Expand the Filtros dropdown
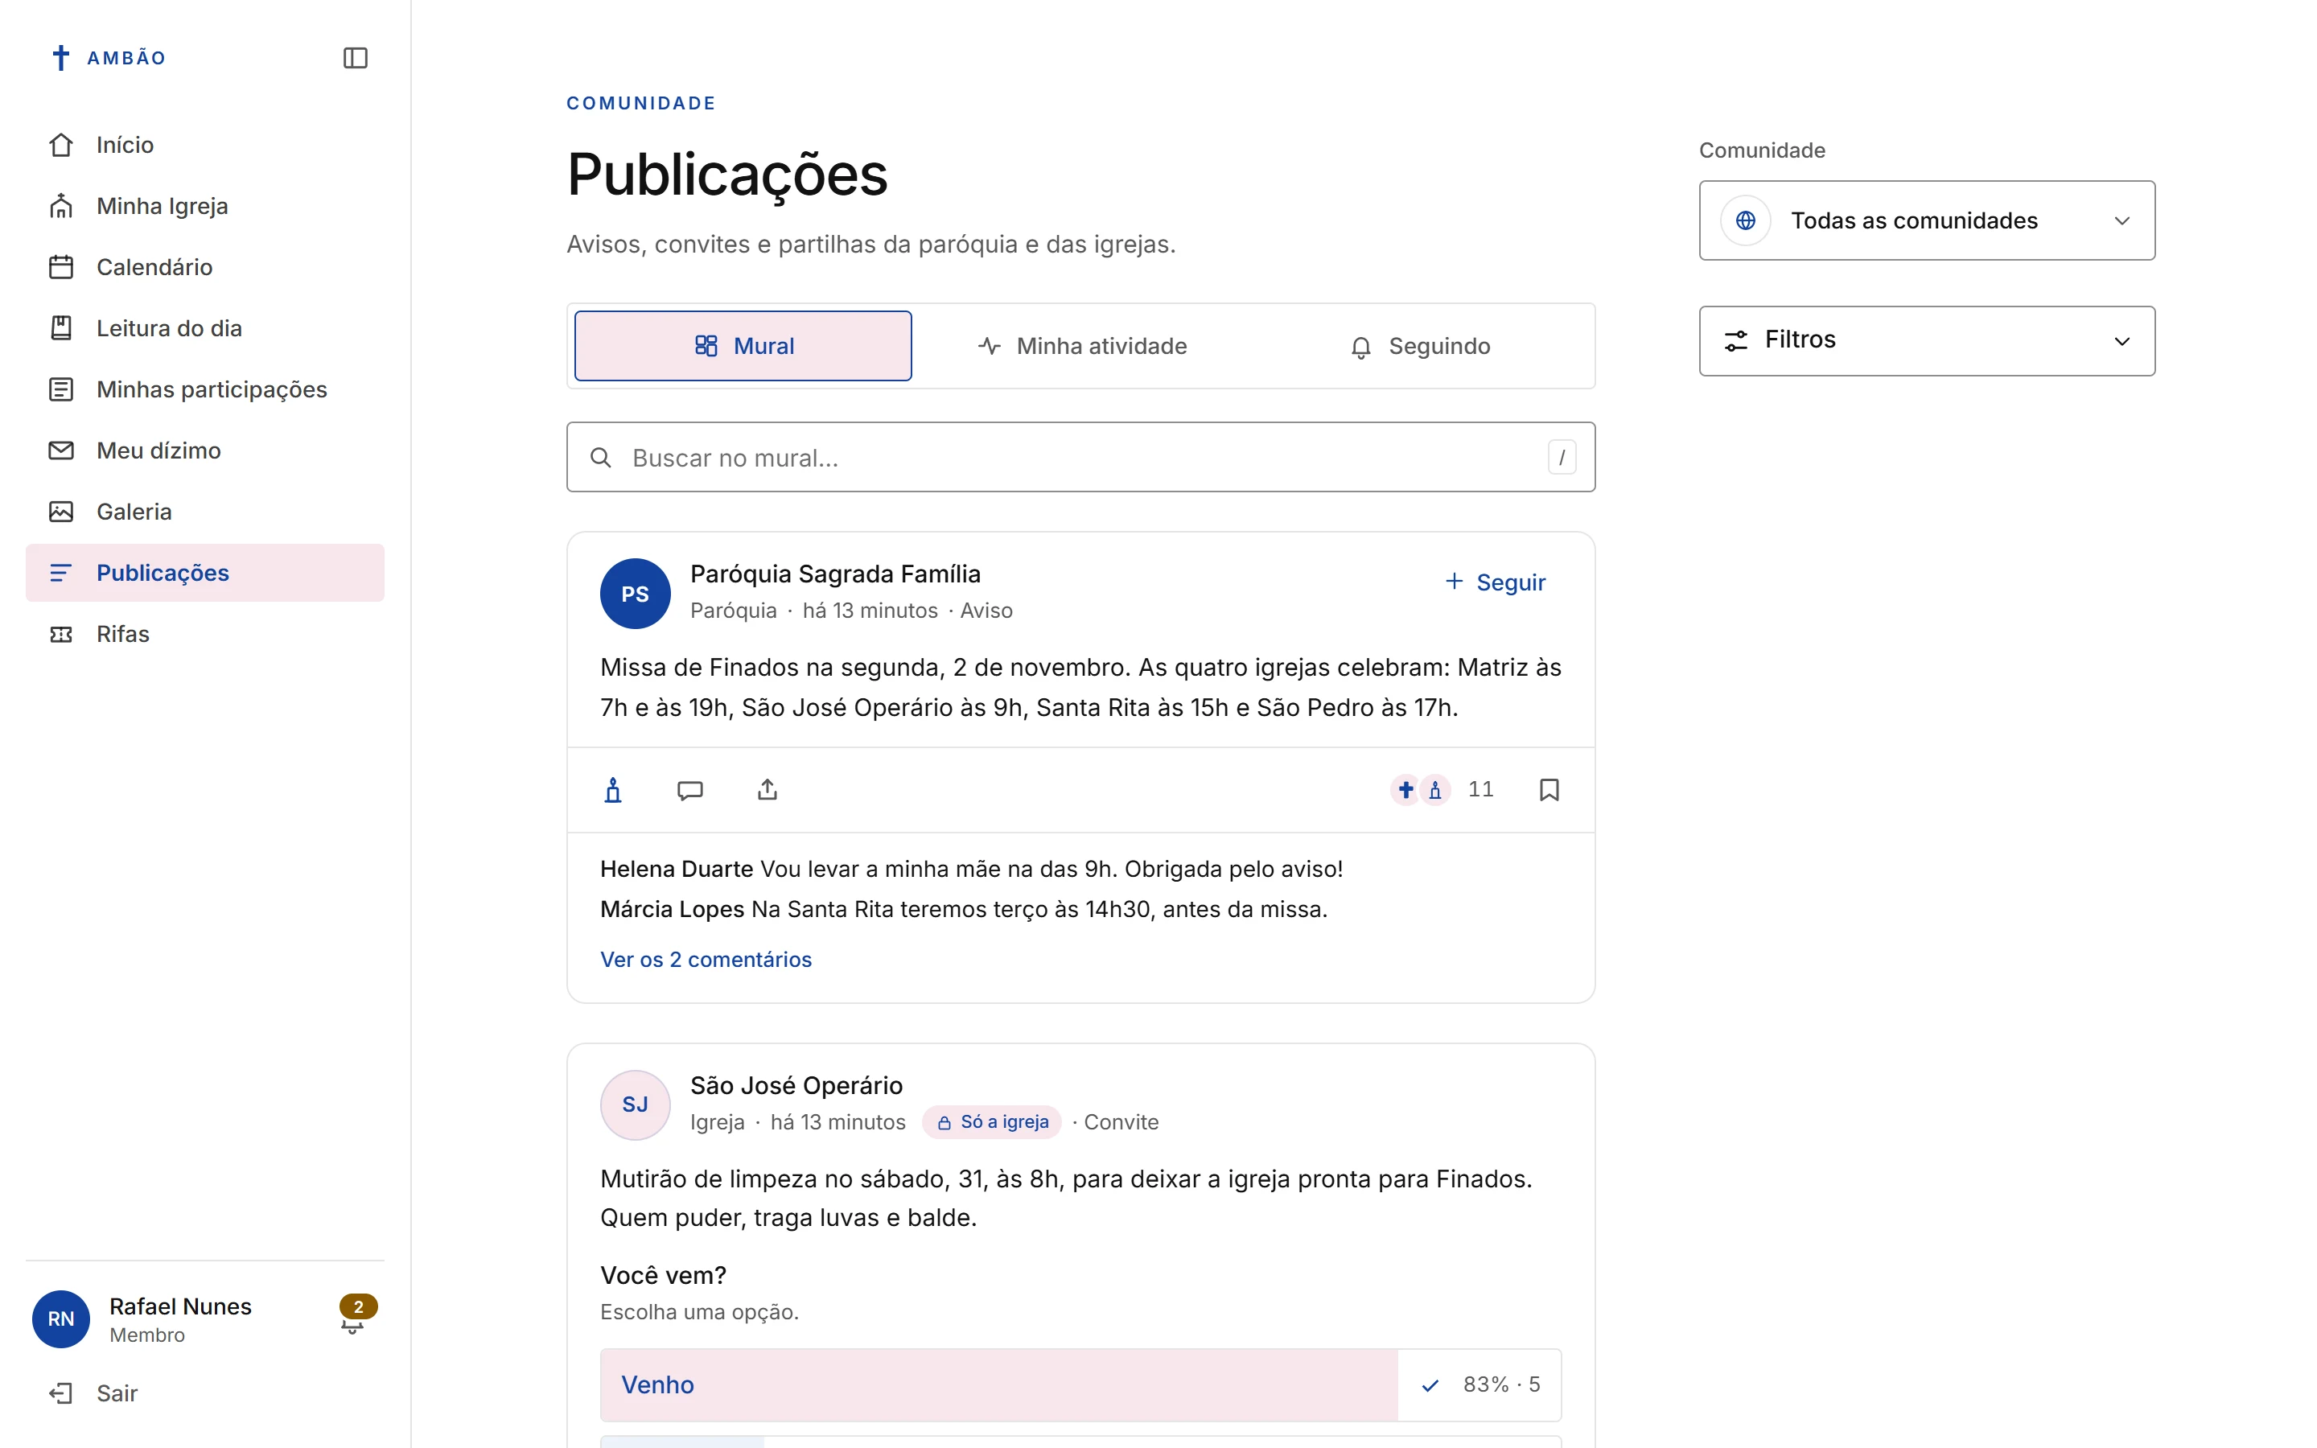 [x=1926, y=341]
